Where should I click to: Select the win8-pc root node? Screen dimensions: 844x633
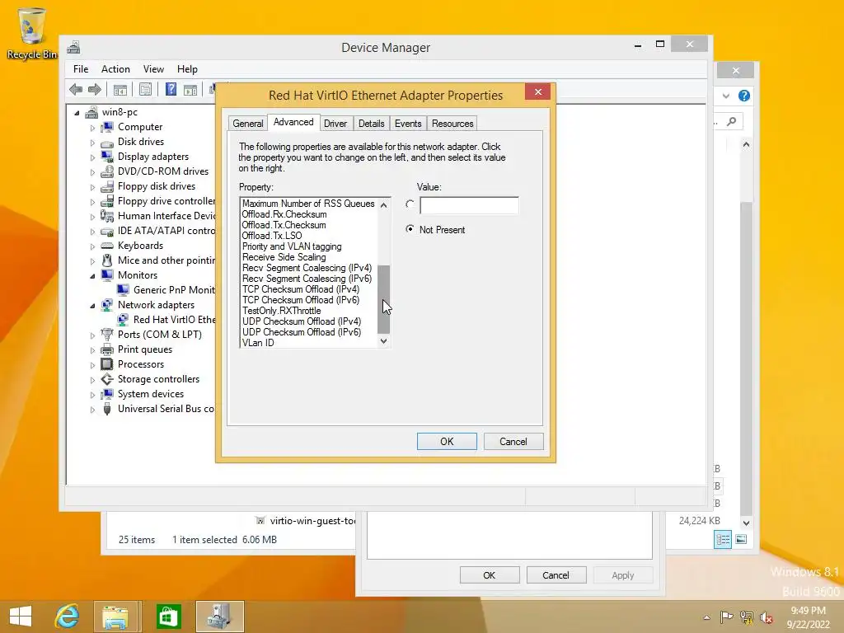coord(120,112)
